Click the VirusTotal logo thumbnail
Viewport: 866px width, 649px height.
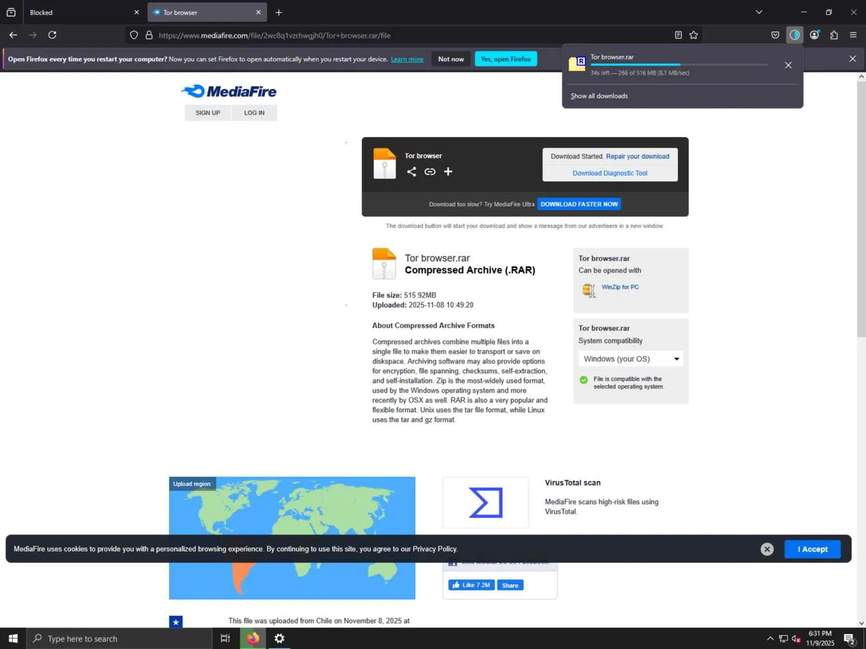[x=486, y=502]
